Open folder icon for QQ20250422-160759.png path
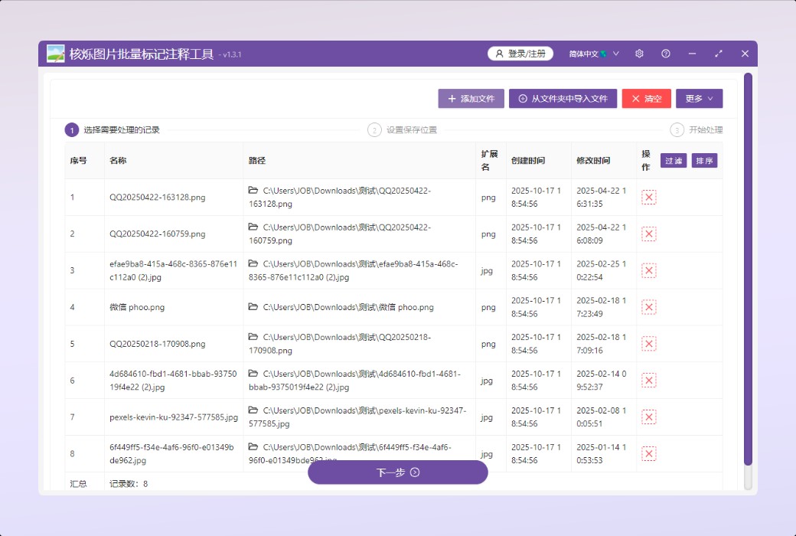 coord(253,227)
